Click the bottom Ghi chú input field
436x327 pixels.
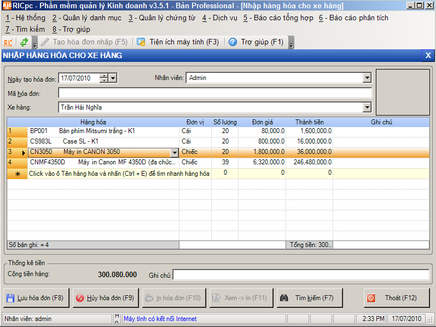click(x=301, y=275)
